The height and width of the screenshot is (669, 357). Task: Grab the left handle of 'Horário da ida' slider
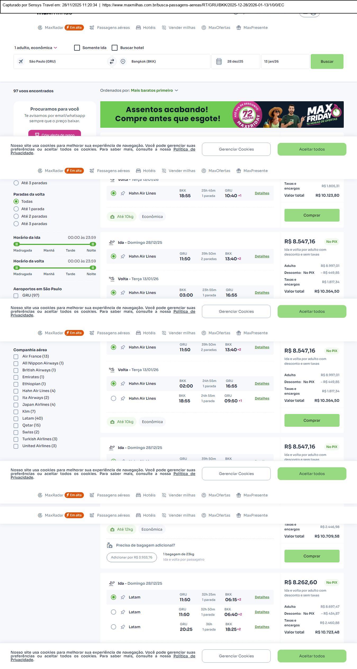click(17, 244)
